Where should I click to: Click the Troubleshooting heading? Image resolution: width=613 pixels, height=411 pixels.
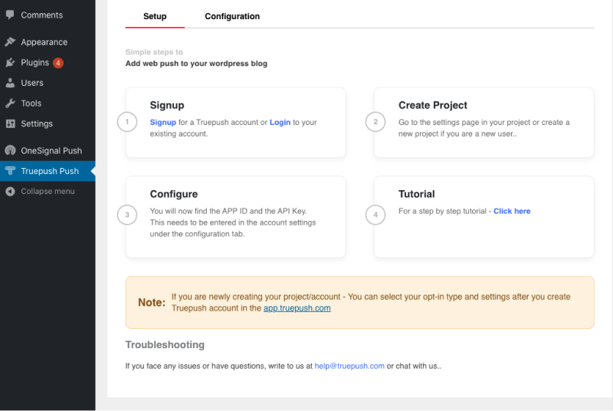165,344
